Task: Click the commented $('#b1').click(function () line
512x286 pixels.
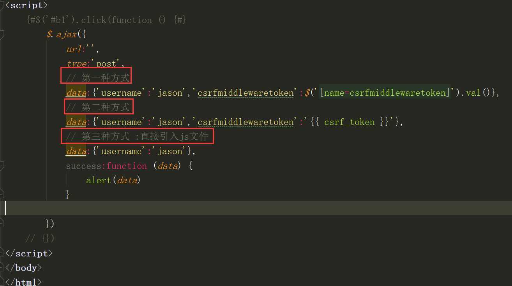Action: point(106,20)
